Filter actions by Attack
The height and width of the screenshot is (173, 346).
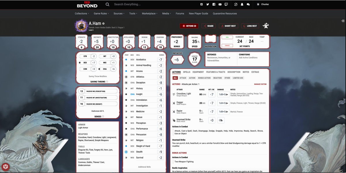click(x=183, y=78)
